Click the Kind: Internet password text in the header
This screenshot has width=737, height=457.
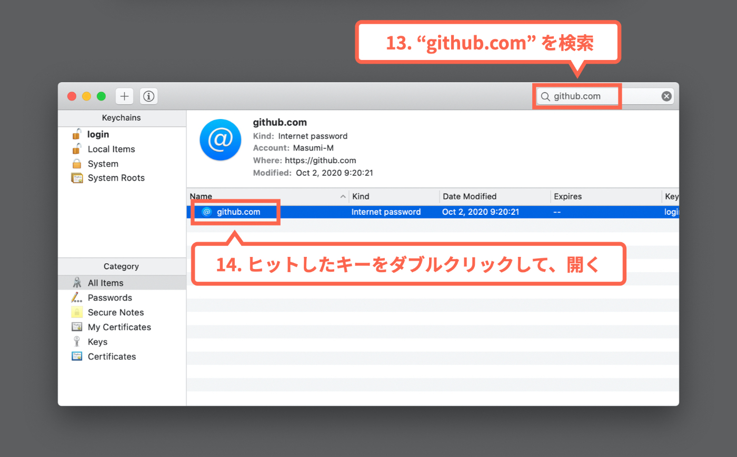click(300, 136)
